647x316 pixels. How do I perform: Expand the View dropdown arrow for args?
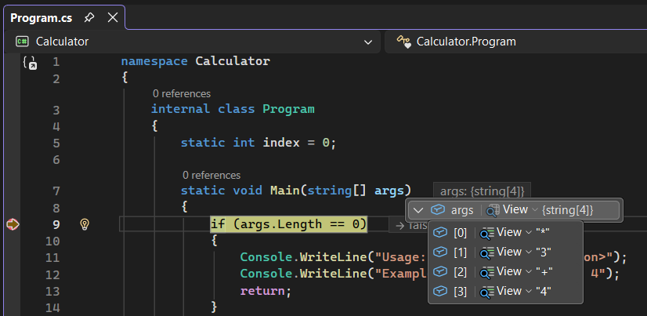coord(535,210)
